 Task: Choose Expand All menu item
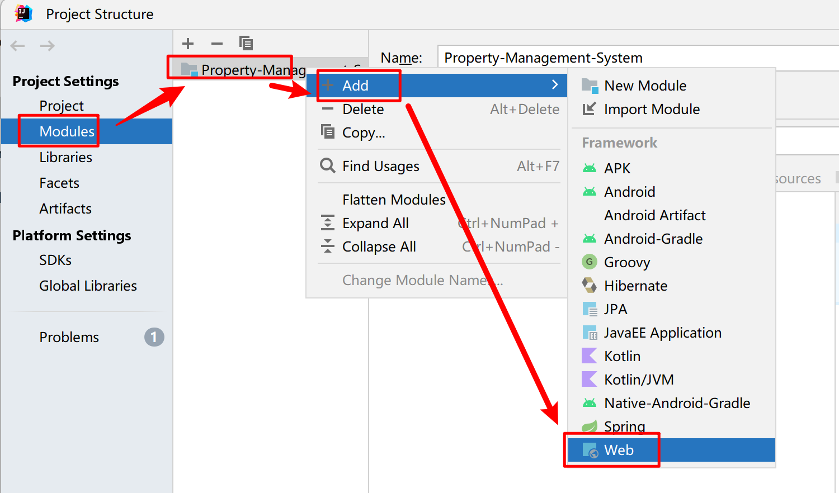click(436, 223)
